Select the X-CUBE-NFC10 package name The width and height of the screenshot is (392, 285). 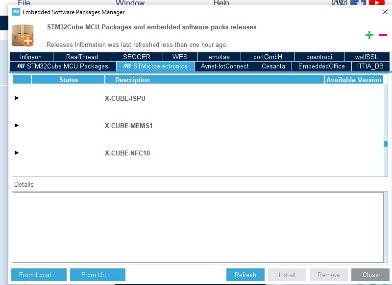tap(127, 153)
